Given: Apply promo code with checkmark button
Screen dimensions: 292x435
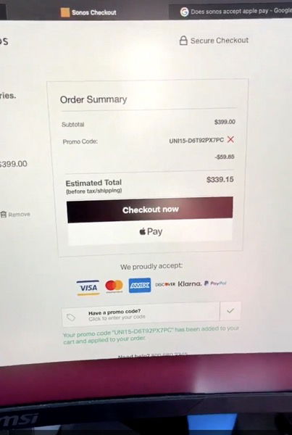Looking at the screenshot, I should click(230, 311).
